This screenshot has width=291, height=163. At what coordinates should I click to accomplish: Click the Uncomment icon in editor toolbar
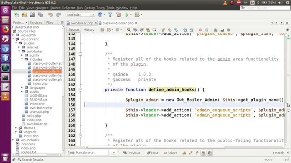pos(222,30)
